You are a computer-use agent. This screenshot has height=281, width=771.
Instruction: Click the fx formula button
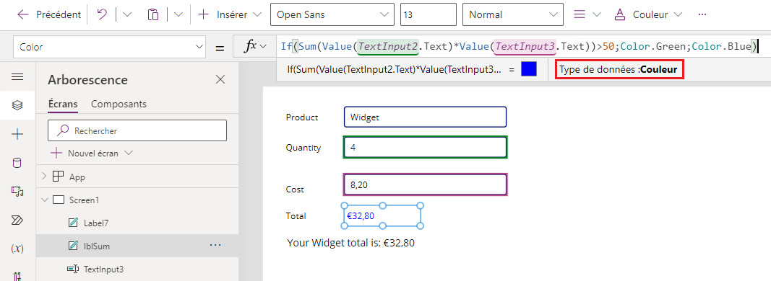pos(254,46)
